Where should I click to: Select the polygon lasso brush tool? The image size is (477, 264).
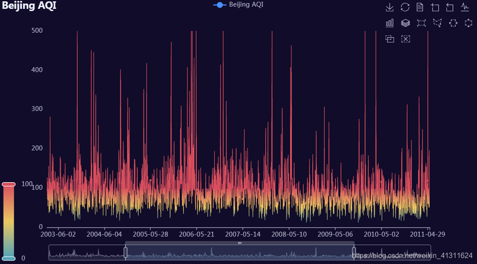(x=437, y=23)
